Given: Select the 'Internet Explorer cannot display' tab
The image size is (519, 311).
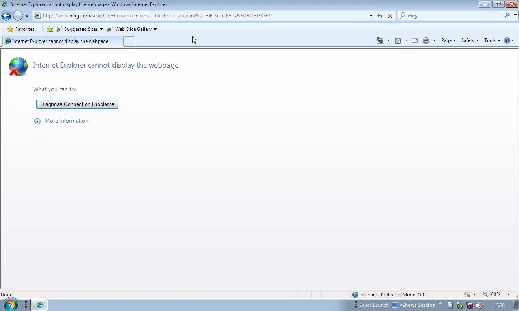Looking at the screenshot, I should [x=62, y=41].
